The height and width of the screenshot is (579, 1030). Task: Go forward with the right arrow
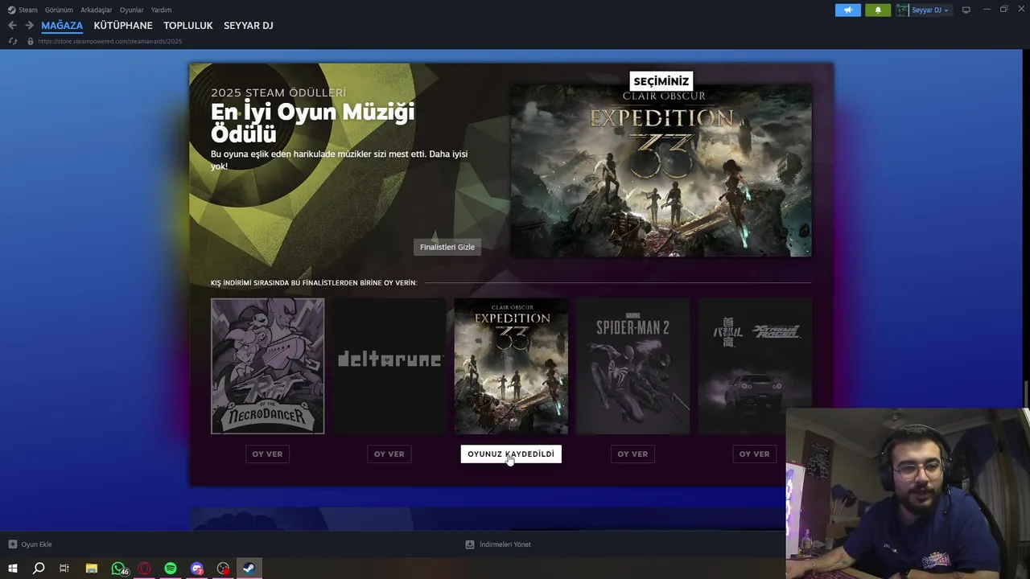tap(29, 26)
